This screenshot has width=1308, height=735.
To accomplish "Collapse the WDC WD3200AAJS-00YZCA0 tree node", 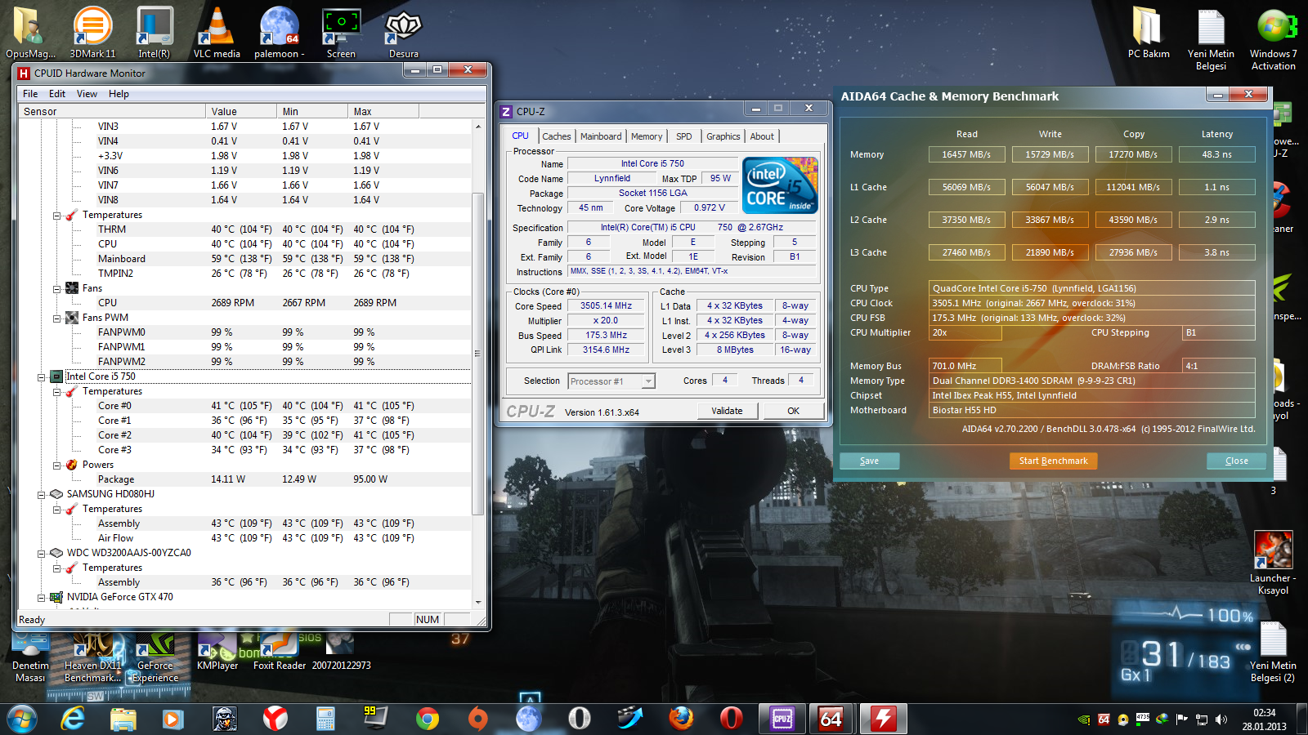I will [41, 554].
